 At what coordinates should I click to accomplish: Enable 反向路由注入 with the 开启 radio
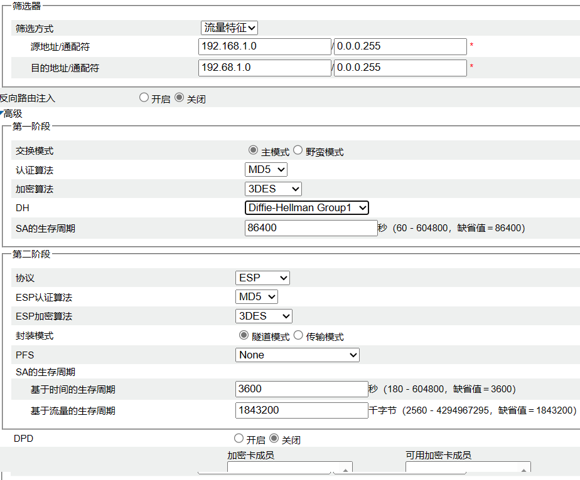tap(144, 98)
